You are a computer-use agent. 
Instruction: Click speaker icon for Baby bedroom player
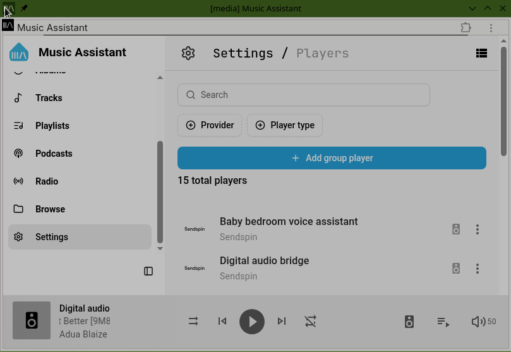tap(456, 229)
